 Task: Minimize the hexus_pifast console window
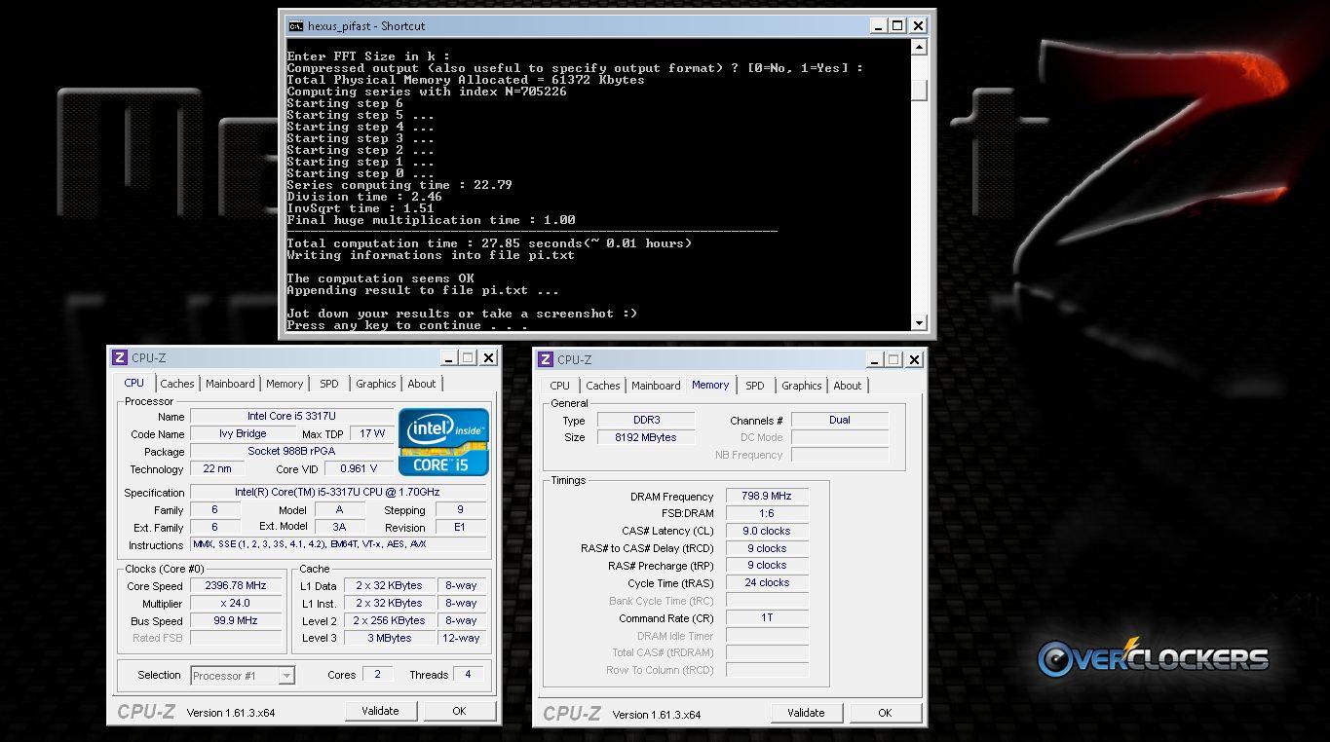(878, 26)
